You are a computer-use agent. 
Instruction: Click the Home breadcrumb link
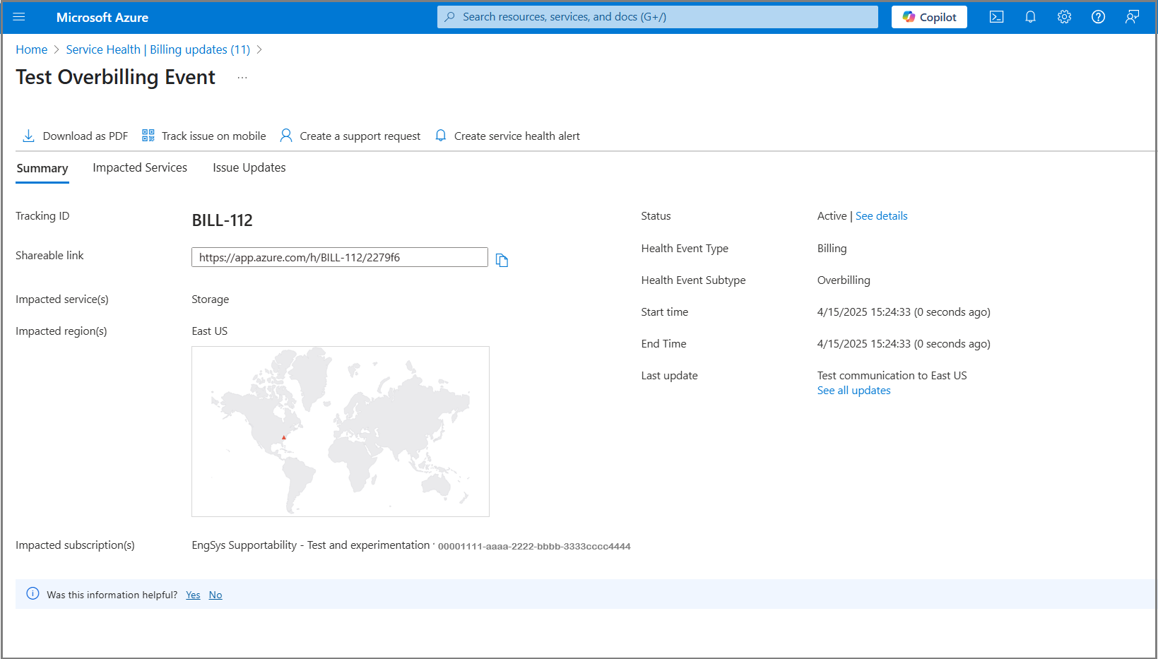(x=31, y=49)
